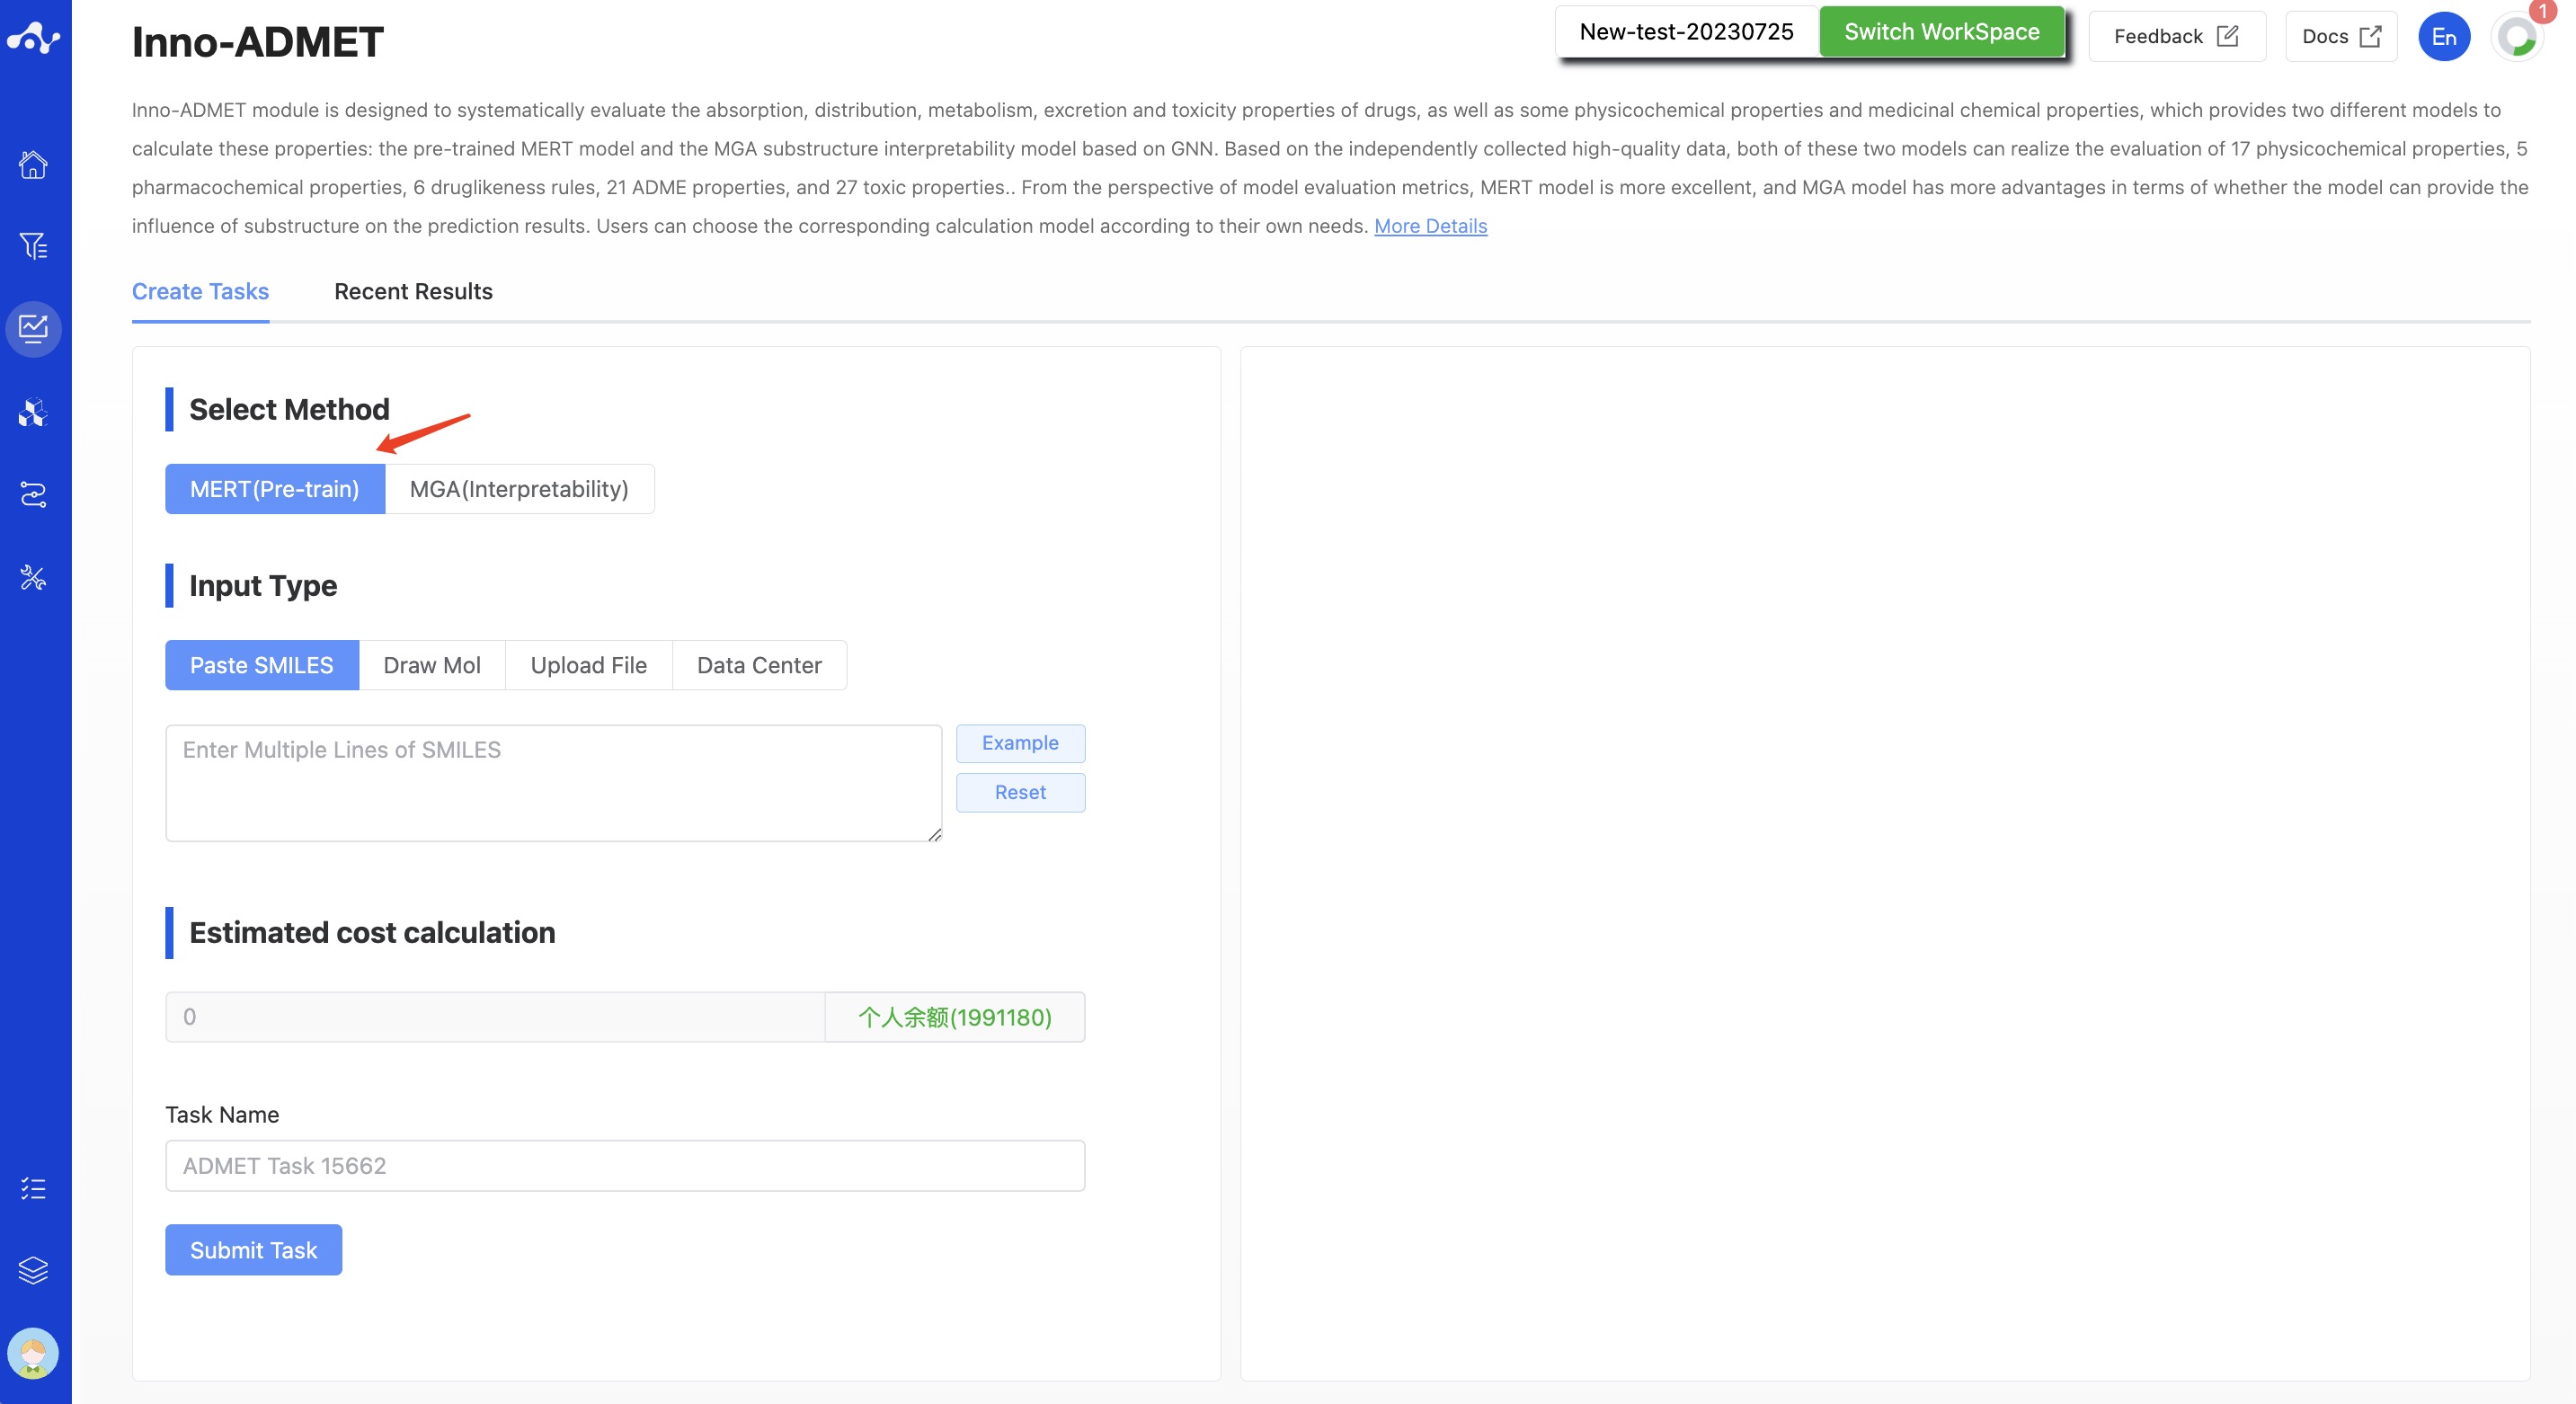Click the Submit Task button
This screenshot has width=2576, height=1404.
(253, 1250)
